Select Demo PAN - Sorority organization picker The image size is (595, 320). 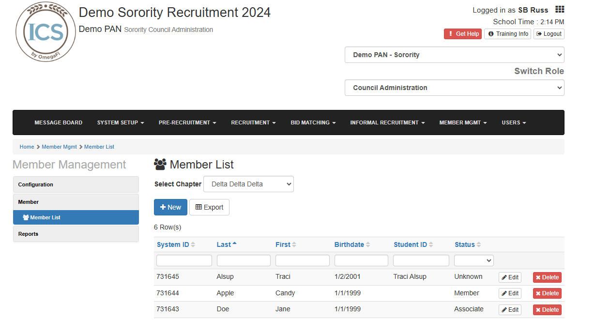coord(454,55)
